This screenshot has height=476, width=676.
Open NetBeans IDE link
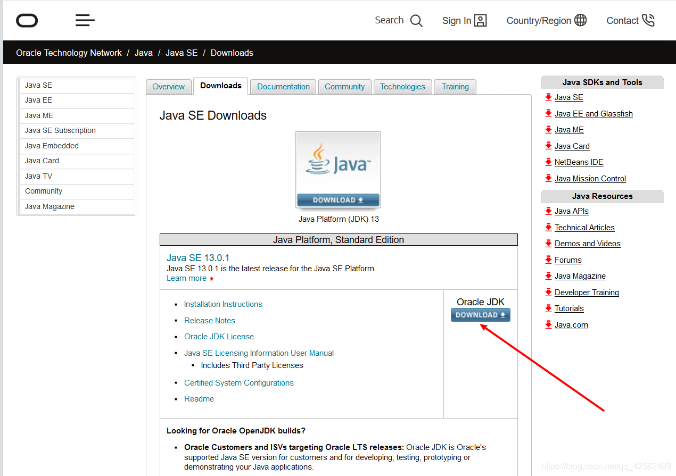[x=579, y=162]
